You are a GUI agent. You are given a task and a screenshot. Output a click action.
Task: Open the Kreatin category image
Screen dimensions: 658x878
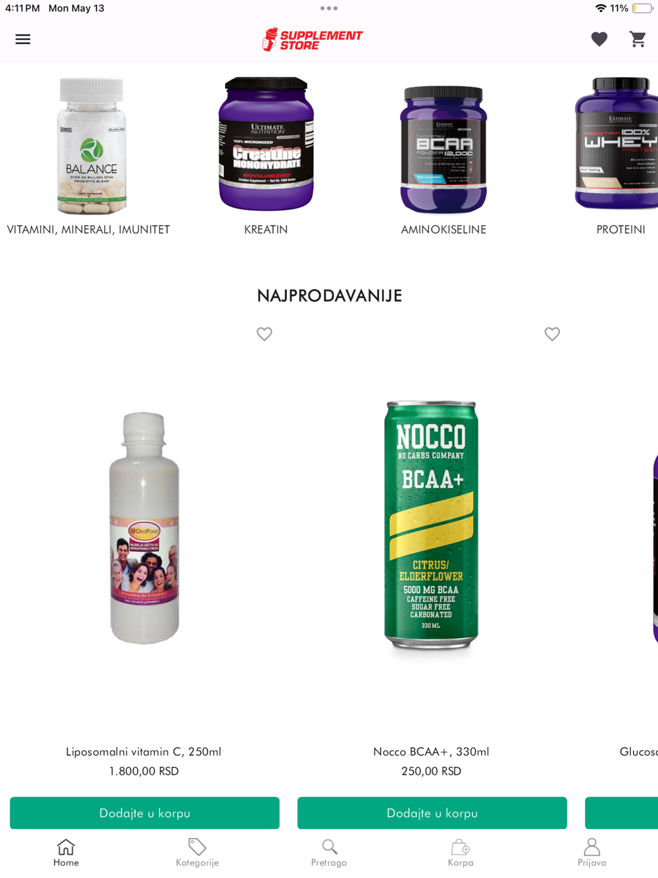[266, 144]
